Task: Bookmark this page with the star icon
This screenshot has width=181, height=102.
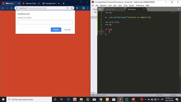Action: (72, 8)
